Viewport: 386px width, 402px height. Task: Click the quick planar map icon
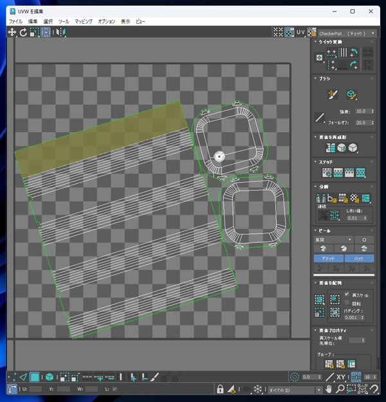(x=319, y=57)
